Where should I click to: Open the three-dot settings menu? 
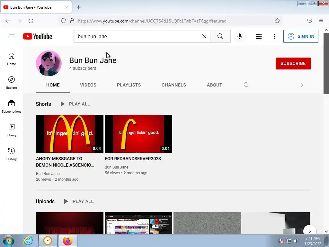pos(274,36)
